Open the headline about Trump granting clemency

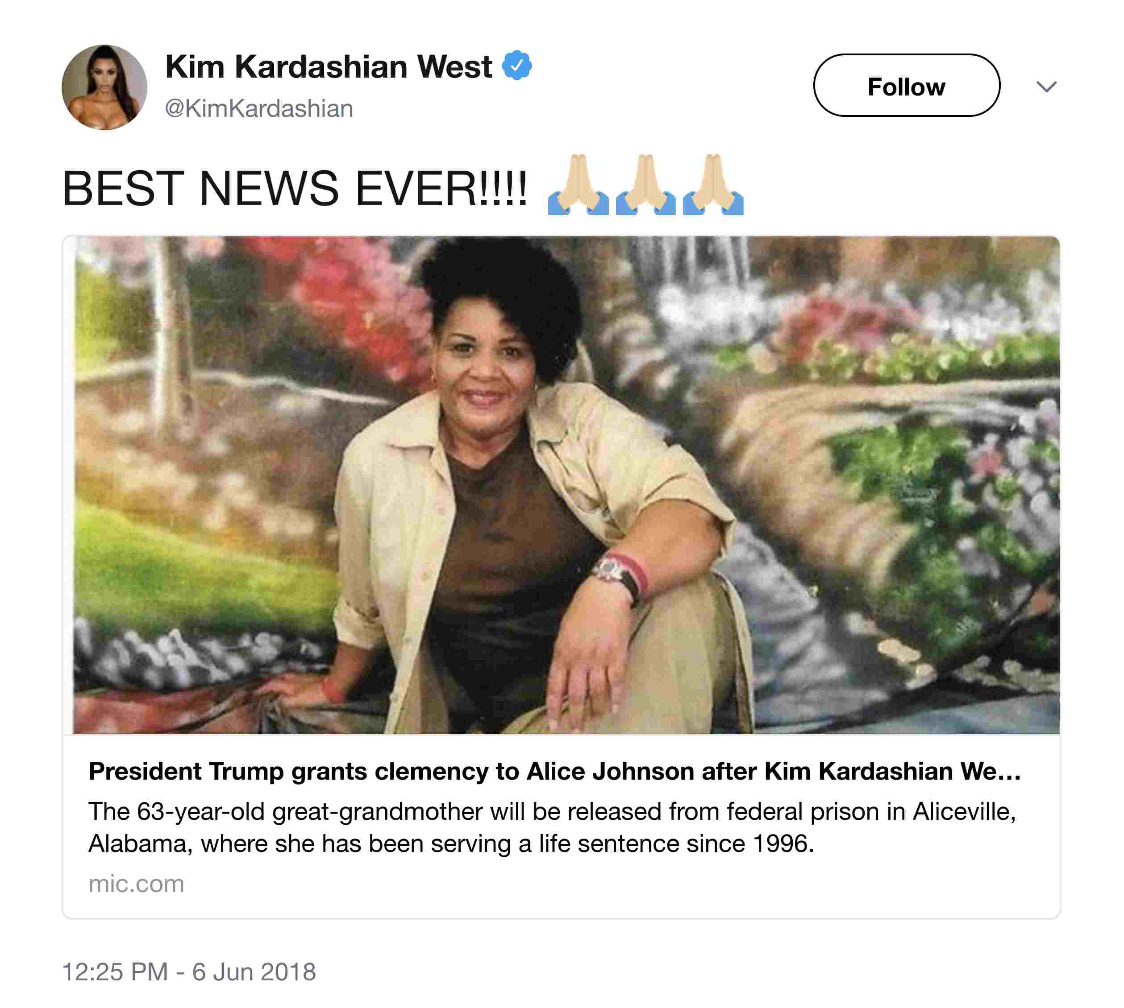pyautogui.click(x=554, y=771)
